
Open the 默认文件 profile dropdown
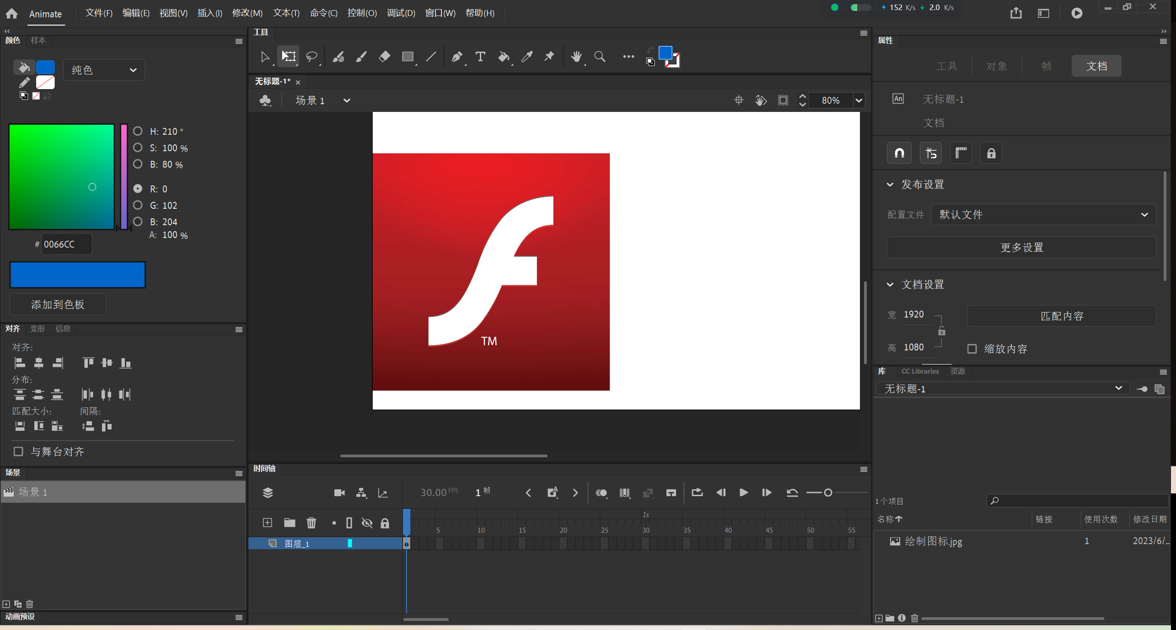(1043, 215)
